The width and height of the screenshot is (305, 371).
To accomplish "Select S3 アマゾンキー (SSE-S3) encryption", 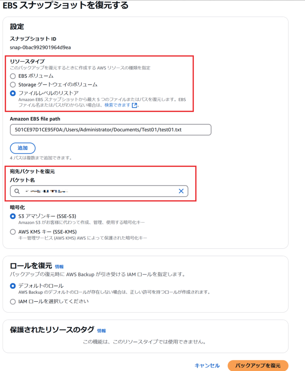I will pyautogui.click(x=13, y=216).
